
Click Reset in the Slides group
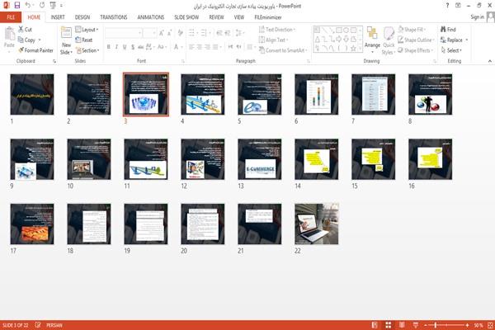coord(83,40)
